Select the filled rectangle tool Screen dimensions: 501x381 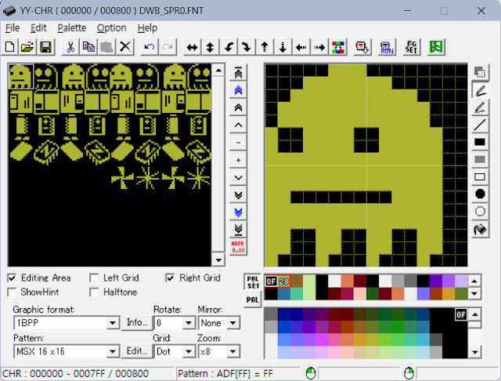(x=480, y=142)
